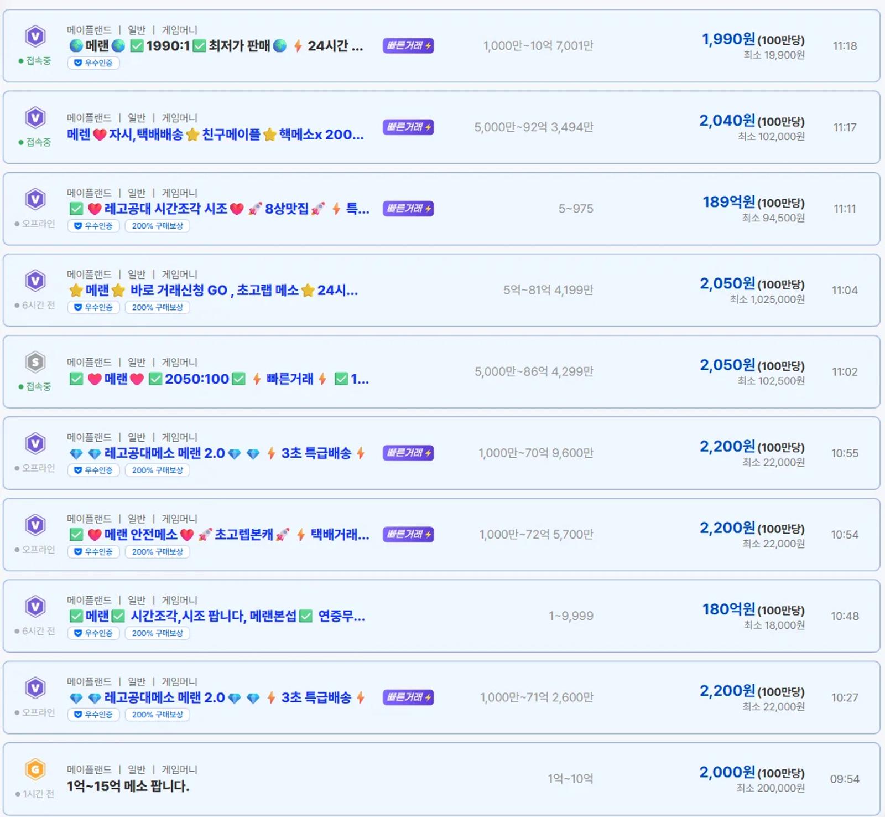Click the 빠른거래 badge on the 10:54 listing
The width and height of the screenshot is (885, 817).
(x=408, y=534)
